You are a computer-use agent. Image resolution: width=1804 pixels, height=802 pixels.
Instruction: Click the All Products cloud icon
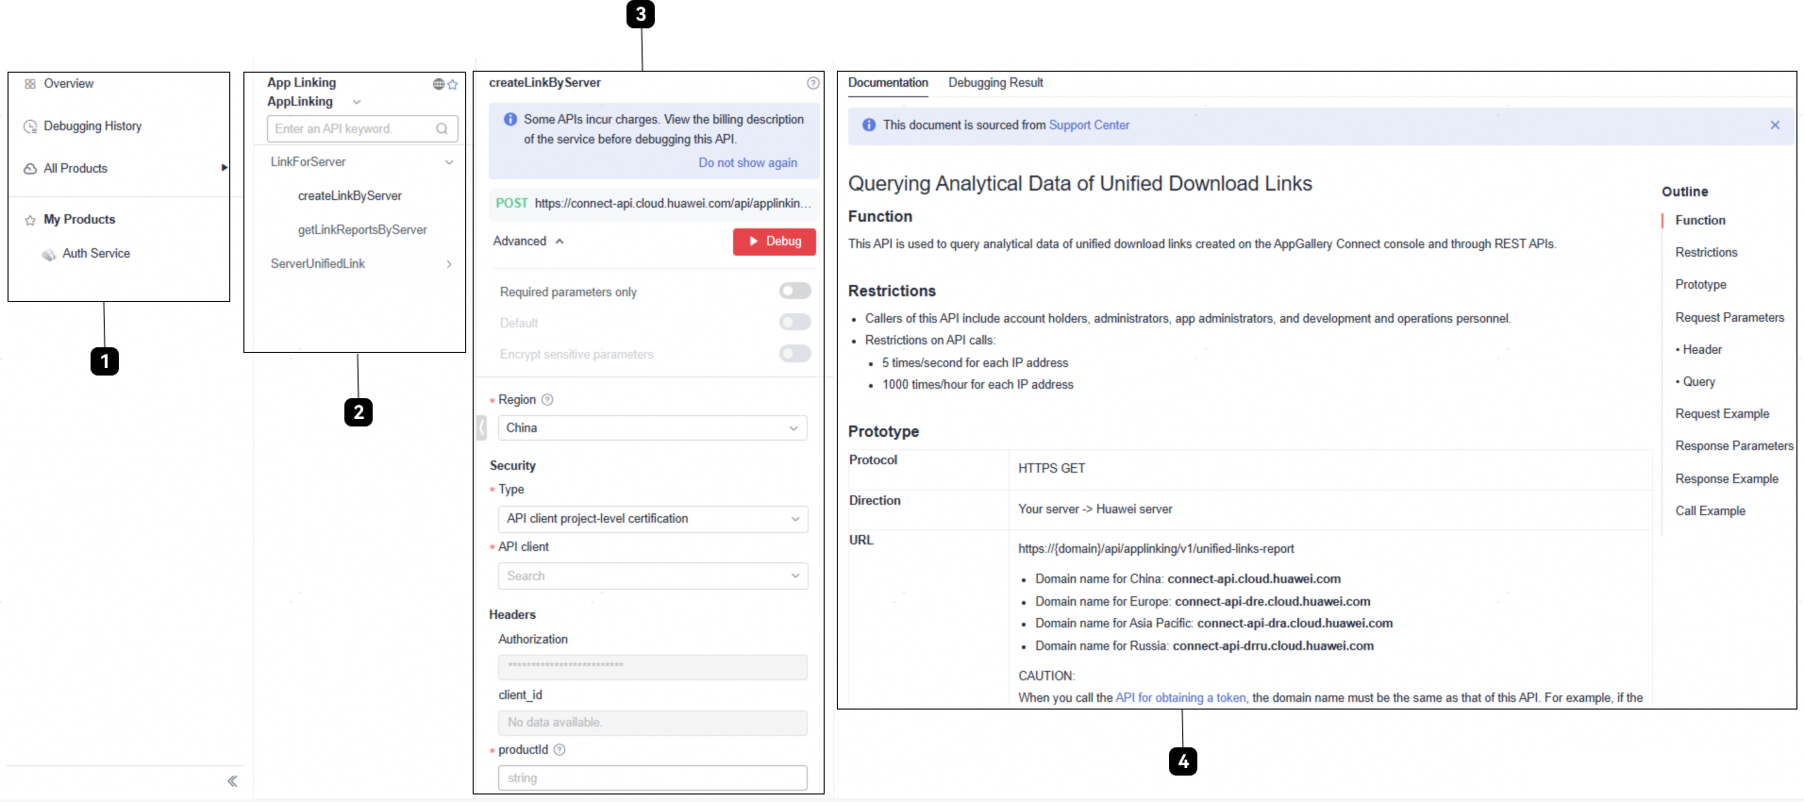click(x=30, y=169)
